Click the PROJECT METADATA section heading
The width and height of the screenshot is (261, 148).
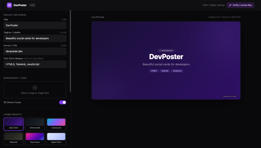click(x=15, y=15)
